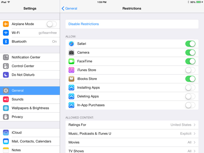This screenshot has height=153, width=204.
Task: Open Notification Center settings
Action: pos(30,57)
